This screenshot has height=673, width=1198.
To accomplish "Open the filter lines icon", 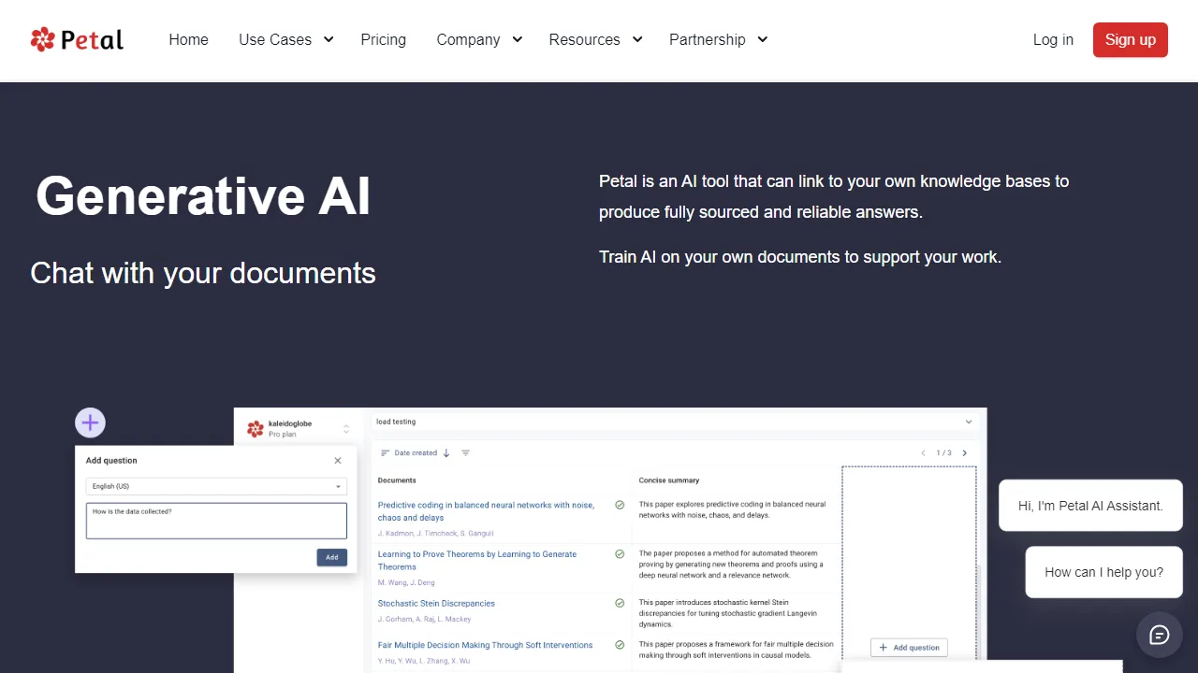I will pos(465,453).
